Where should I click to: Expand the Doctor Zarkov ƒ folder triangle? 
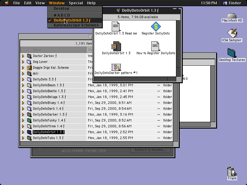pyautogui.click(x=23, y=56)
